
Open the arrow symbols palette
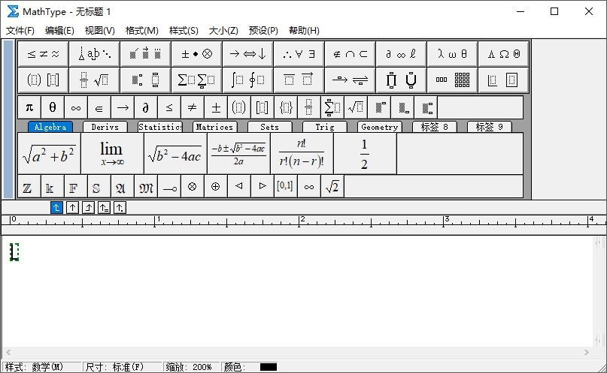point(247,54)
